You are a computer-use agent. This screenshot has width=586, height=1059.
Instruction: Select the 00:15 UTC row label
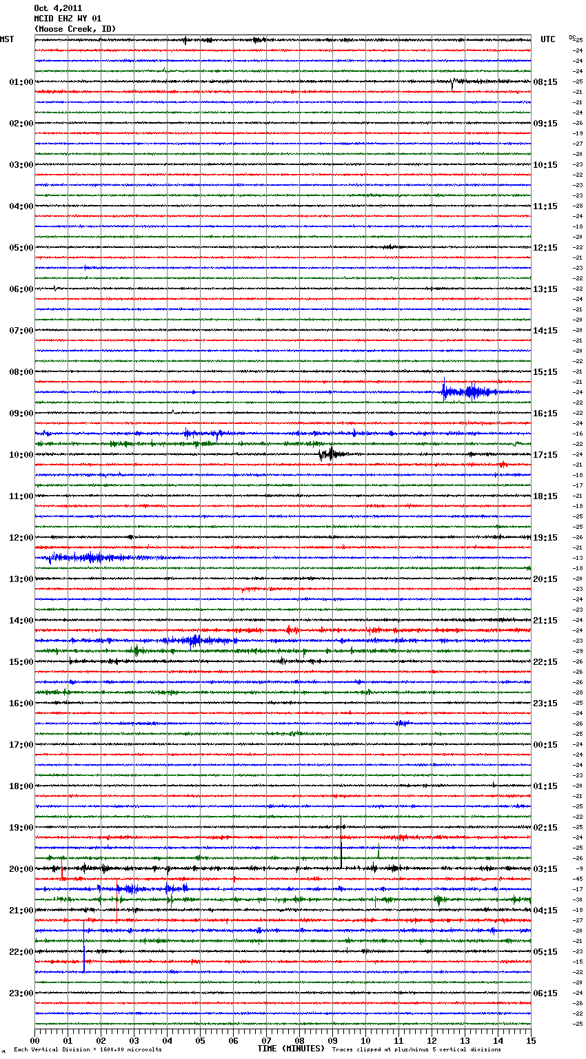(x=545, y=745)
